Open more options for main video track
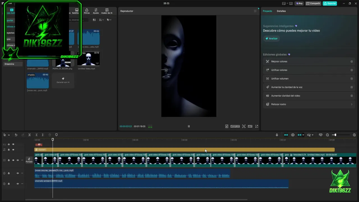The image size is (359, 202). (x=22, y=160)
